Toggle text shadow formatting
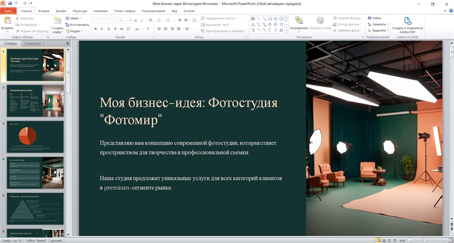Screen dimensions: 454x243 tap(115, 29)
